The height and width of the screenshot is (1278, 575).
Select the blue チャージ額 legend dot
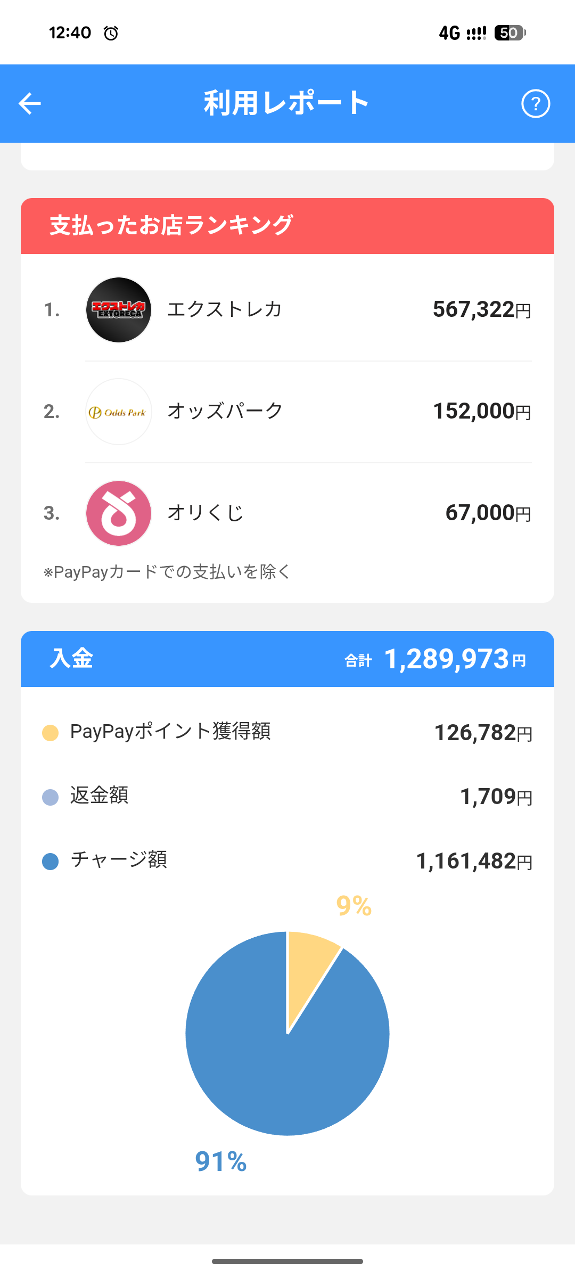point(50,862)
